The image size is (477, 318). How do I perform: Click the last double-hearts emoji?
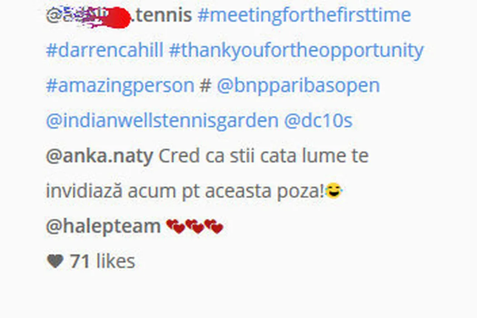pyautogui.click(x=214, y=226)
